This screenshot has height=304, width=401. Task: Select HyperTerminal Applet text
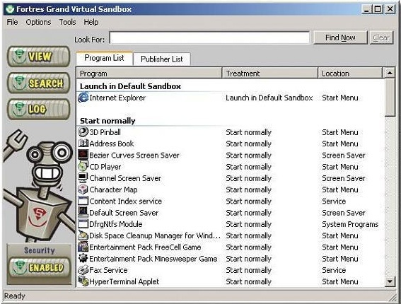124,281
